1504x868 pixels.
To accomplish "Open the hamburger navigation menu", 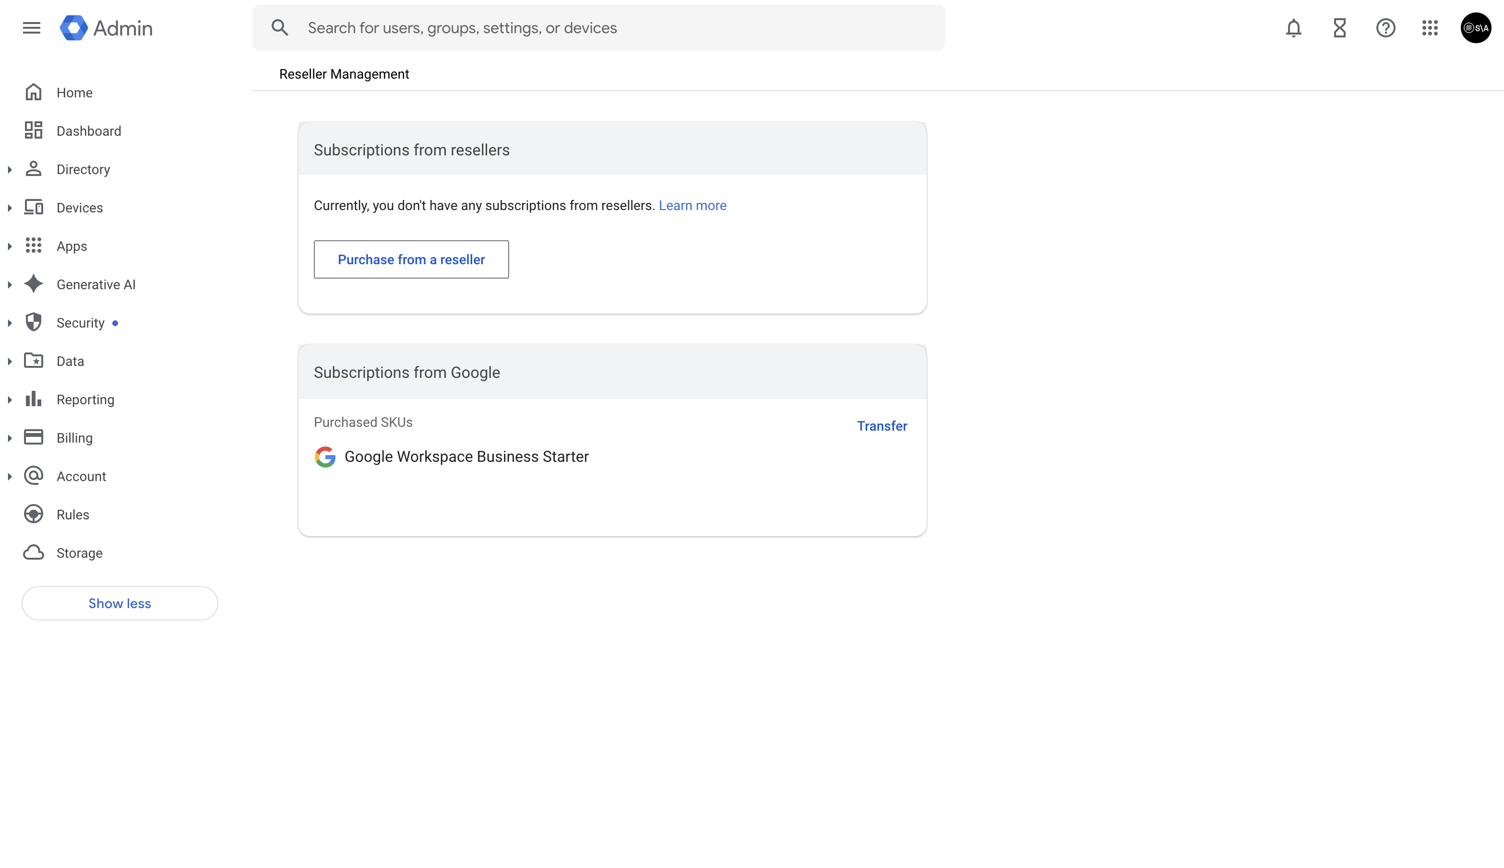I will click(31, 27).
